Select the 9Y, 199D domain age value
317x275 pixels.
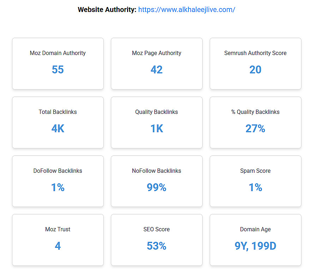255,246
